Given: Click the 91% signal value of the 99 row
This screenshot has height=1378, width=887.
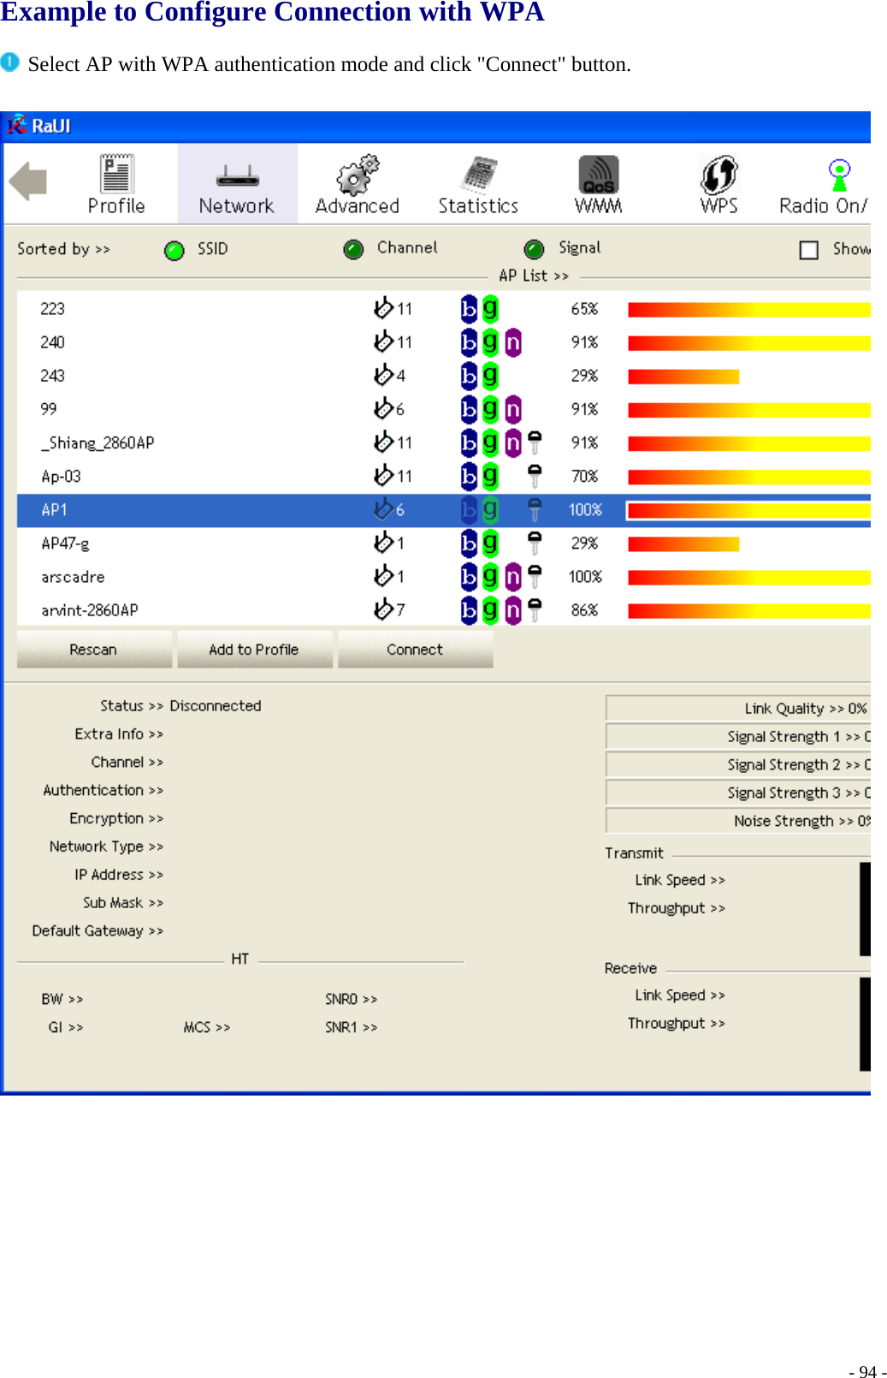Looking at the screenshot, I should [585, 409].
